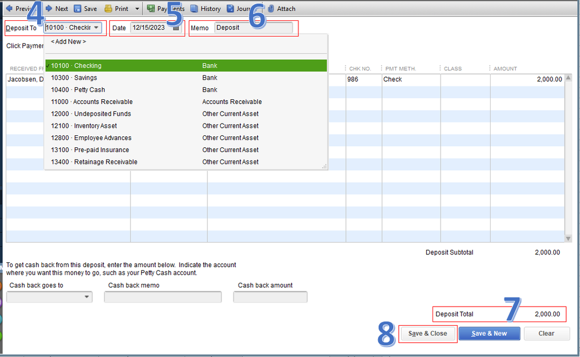580x357 pixels.
Task: Open the Print dropdown arrow
Action: [x=137, y=9]
